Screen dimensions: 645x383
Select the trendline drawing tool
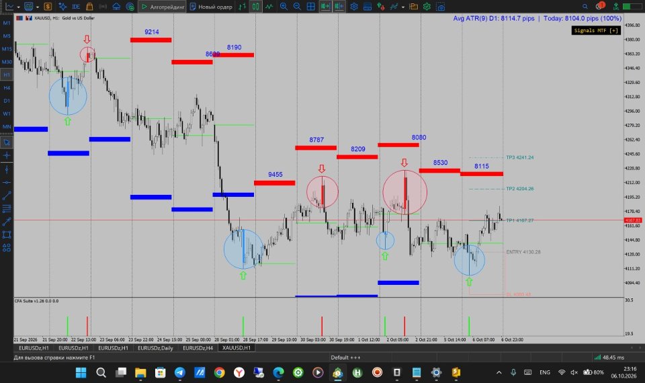click(7, 196)
